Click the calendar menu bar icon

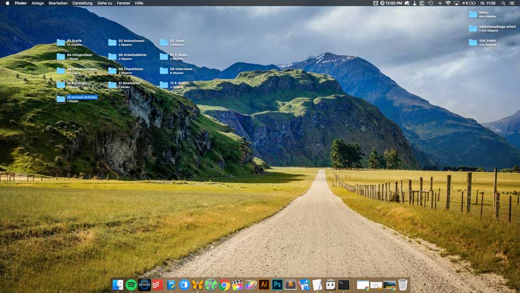point(375,3)
